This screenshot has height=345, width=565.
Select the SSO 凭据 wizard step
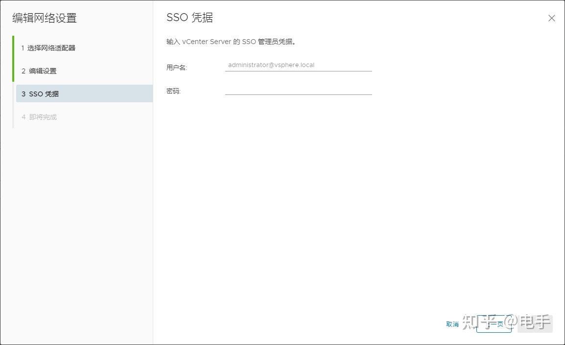pyautogui.click(x=42, y=93)
